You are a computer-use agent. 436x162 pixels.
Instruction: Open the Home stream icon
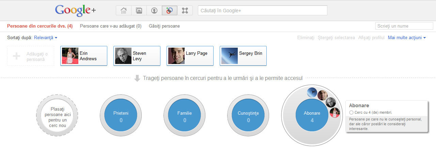tap(124, 11)
